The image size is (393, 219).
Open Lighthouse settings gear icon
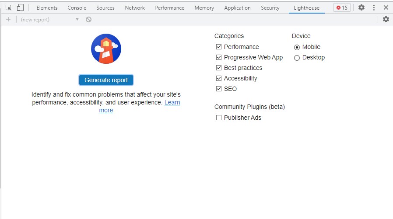click(386, 19)
